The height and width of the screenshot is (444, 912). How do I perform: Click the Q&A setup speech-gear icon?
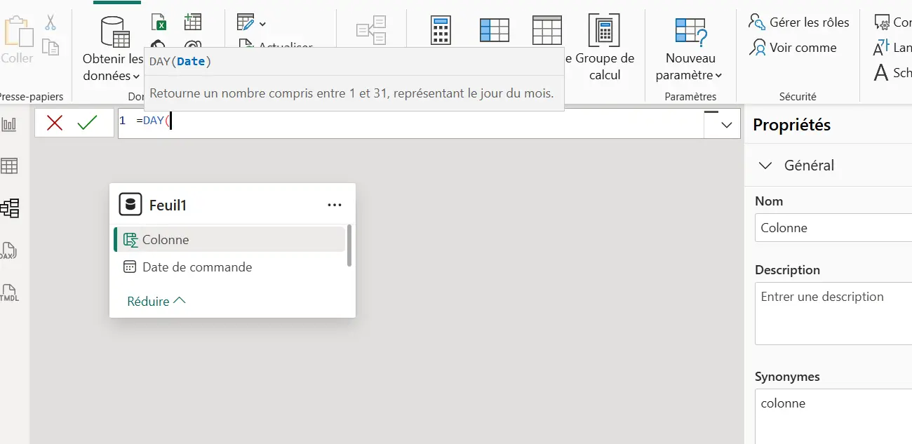[x=882, y=22]
